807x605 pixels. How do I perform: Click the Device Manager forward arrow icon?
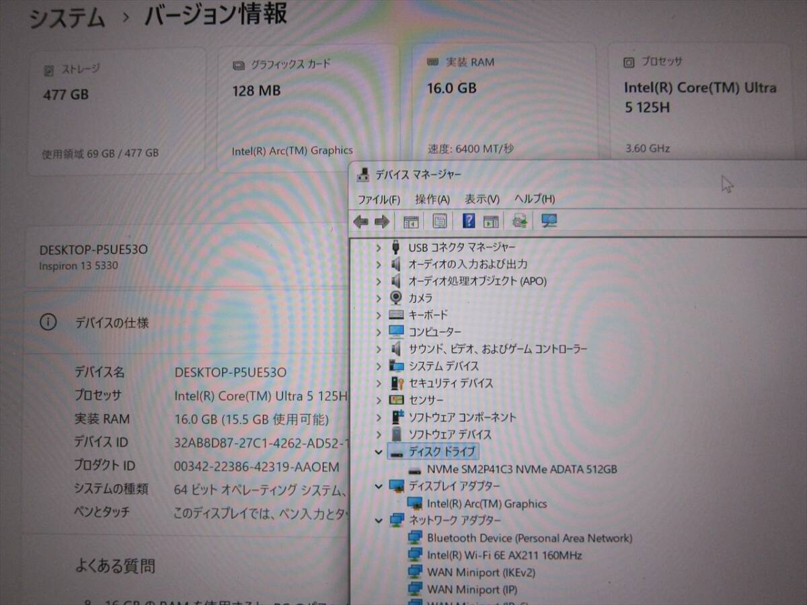tap(382, 221)
